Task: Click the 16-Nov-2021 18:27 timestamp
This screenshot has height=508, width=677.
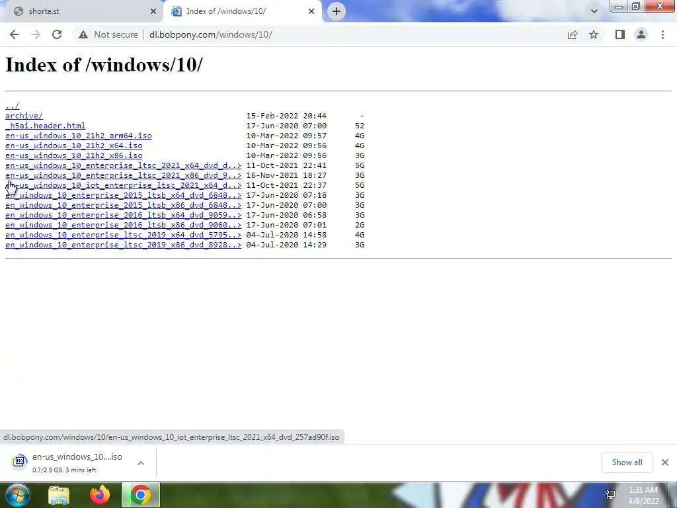Action: point(286,175)
